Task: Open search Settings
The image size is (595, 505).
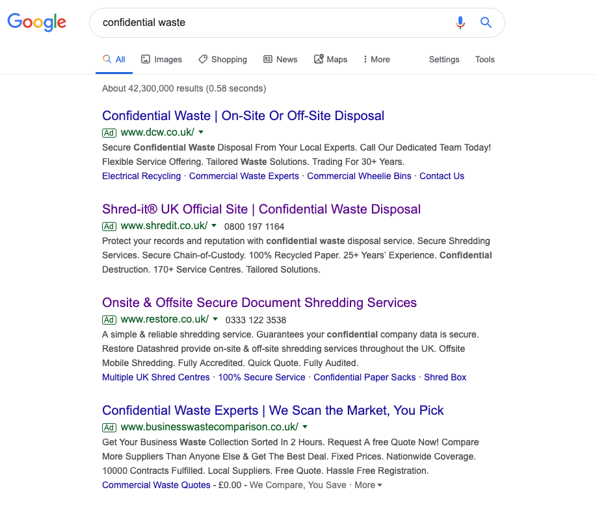Action: click(444, 60)
